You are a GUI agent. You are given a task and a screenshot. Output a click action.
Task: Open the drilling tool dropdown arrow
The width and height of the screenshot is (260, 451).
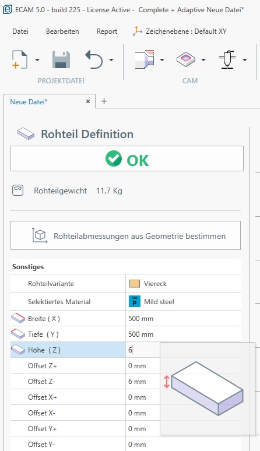[x=245, y=60]
